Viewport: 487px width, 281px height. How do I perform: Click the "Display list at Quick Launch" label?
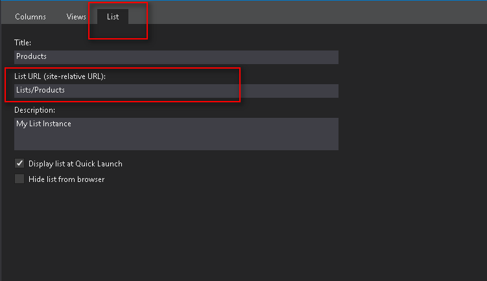pos(75,164)
